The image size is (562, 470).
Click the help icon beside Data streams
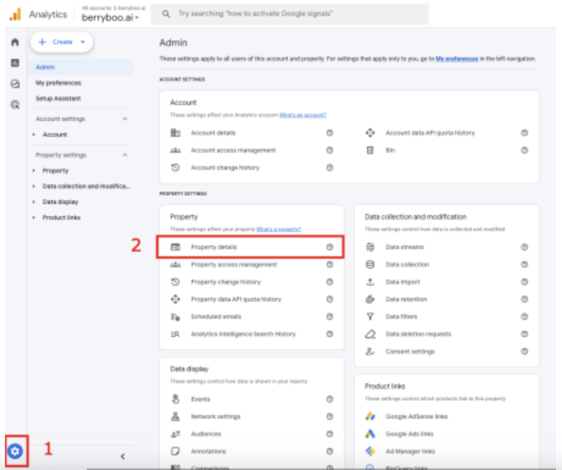[x=524, y=247]
